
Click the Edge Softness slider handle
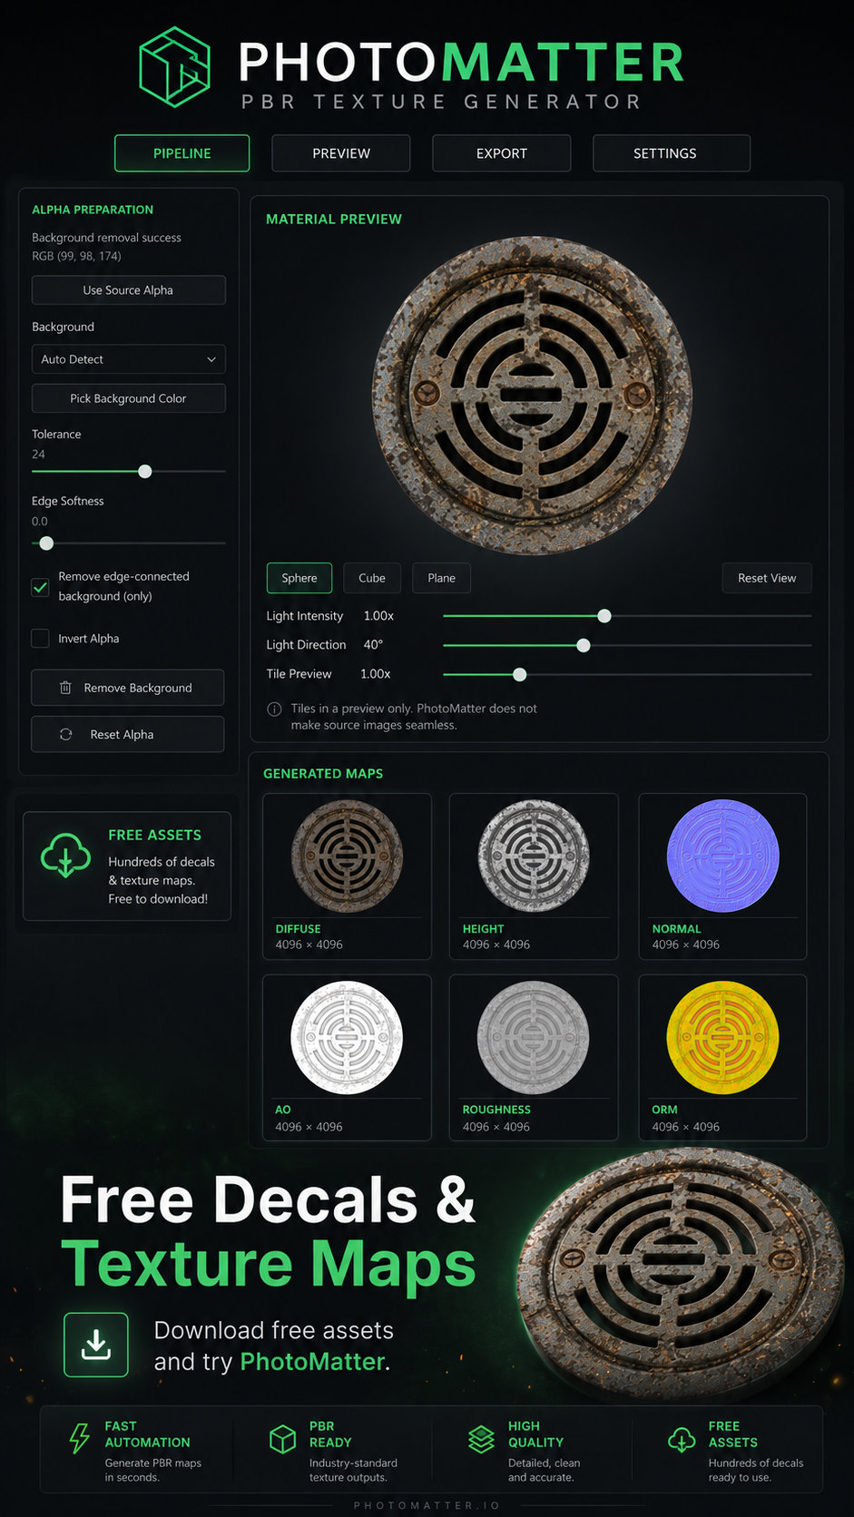[46, 543]
